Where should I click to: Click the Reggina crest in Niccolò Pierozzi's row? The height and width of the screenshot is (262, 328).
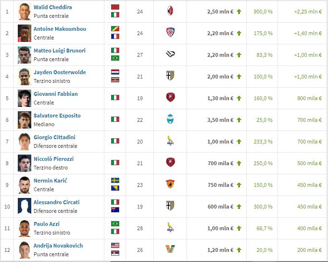coord(170,163)
